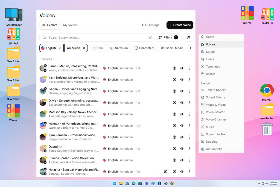
Task: Open the Filters panel
Action: (168, 37)
